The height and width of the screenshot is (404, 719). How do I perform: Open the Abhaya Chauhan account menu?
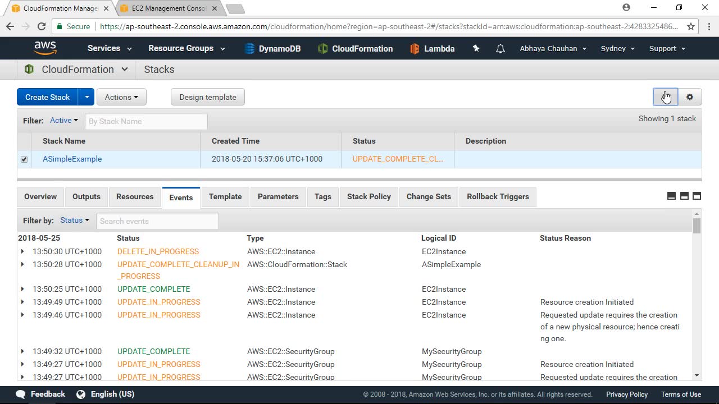click(x=553, y=48)
